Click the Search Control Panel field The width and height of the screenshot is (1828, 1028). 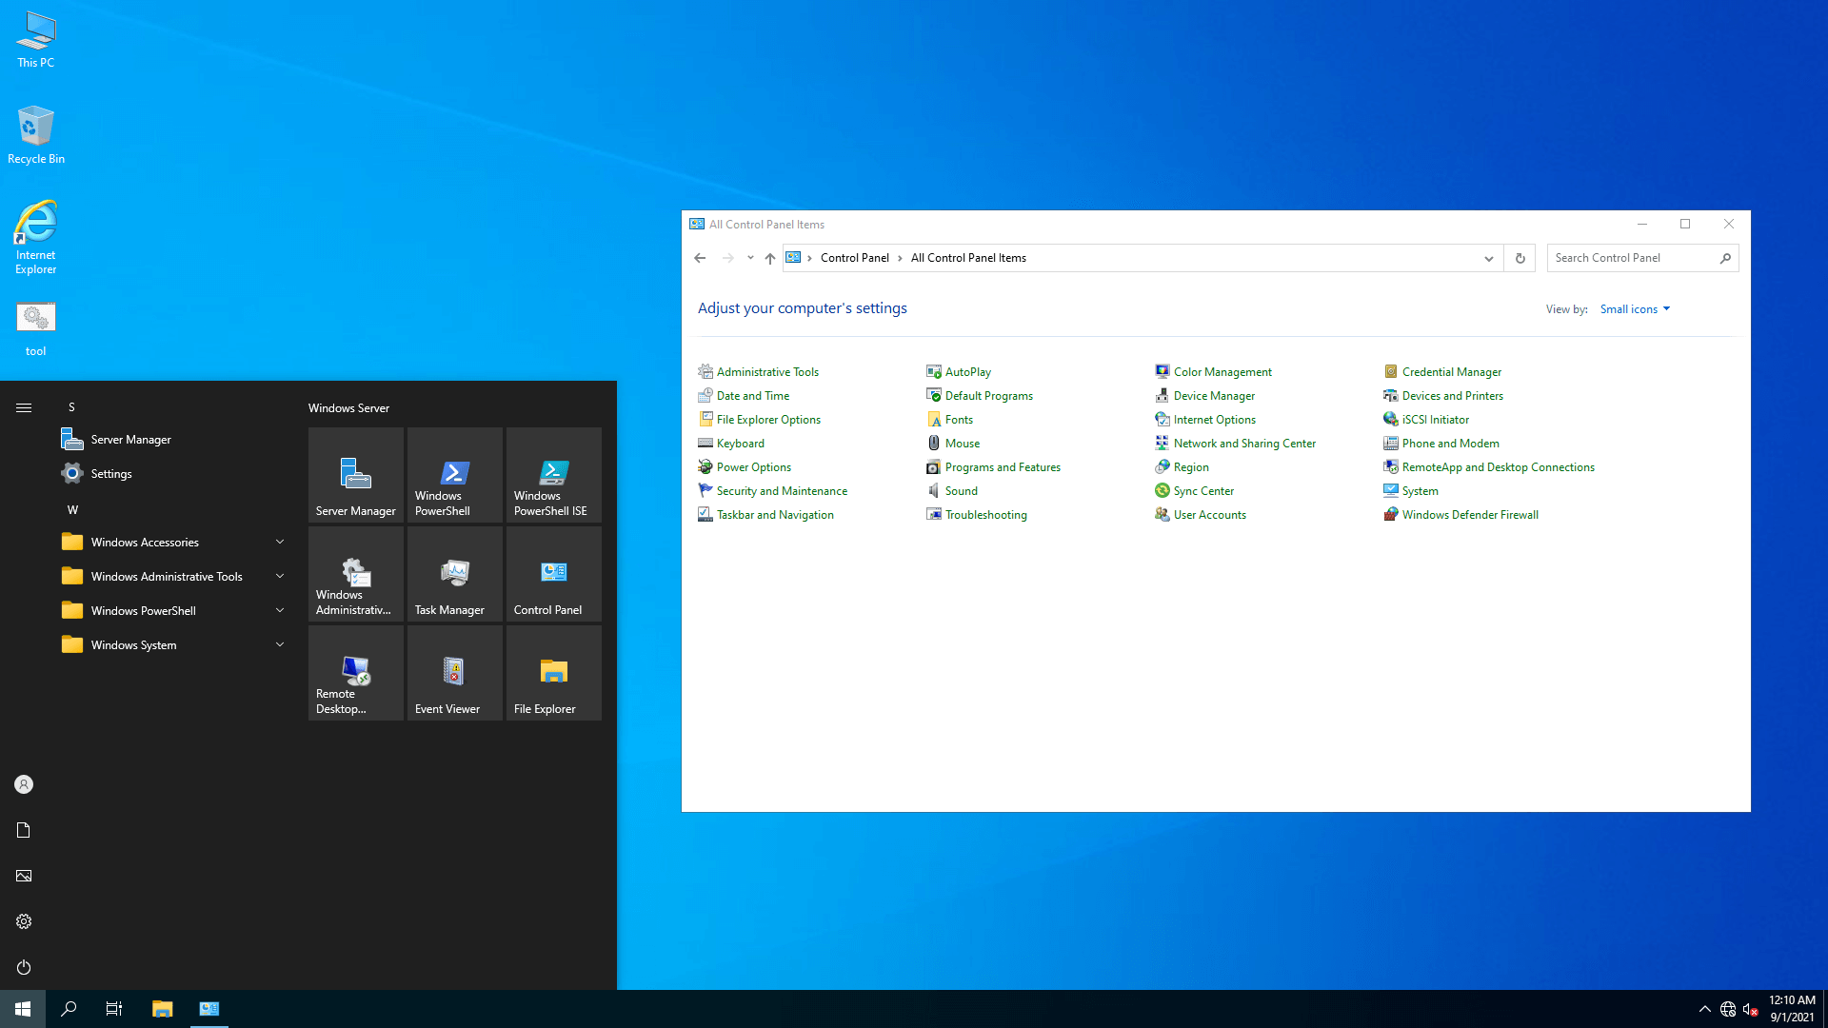pos(1633,258)
